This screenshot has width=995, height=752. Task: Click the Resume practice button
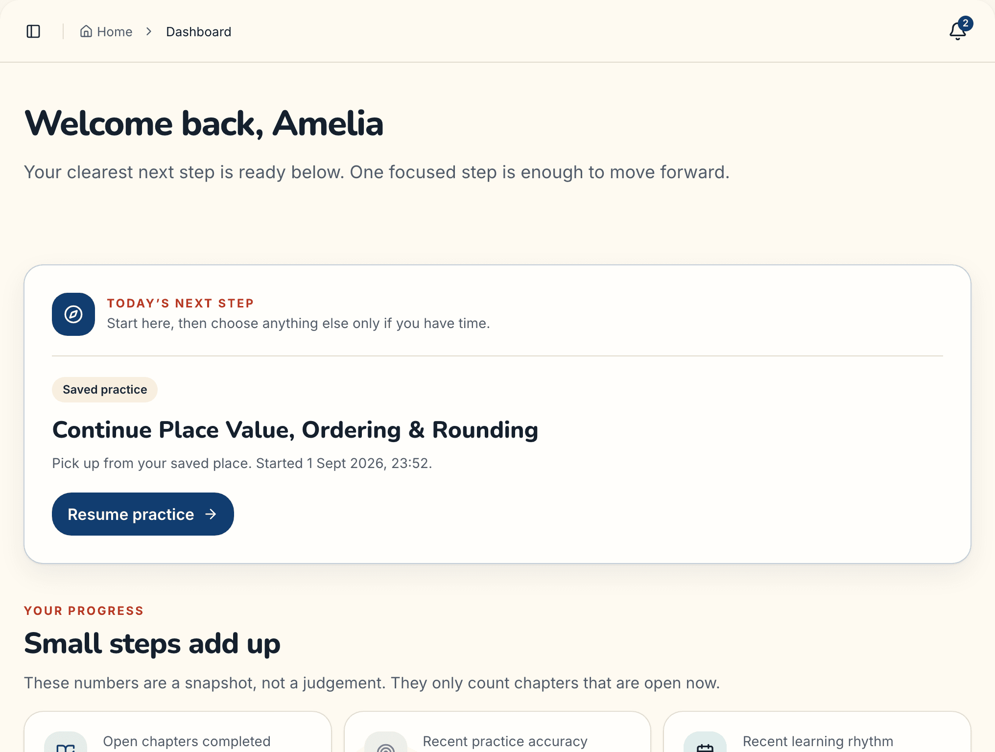[143, 514]
